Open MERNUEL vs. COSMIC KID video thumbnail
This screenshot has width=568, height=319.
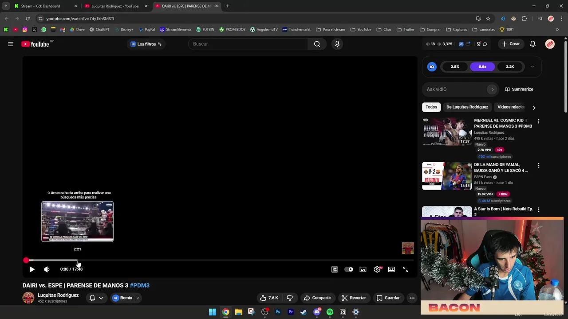point(447,132)
